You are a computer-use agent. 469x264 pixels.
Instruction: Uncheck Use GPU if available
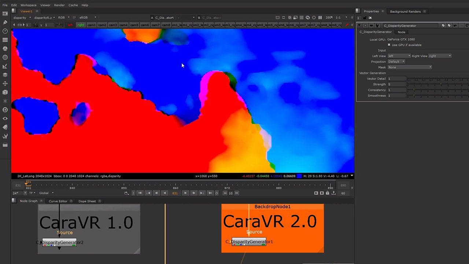[389, 45]
